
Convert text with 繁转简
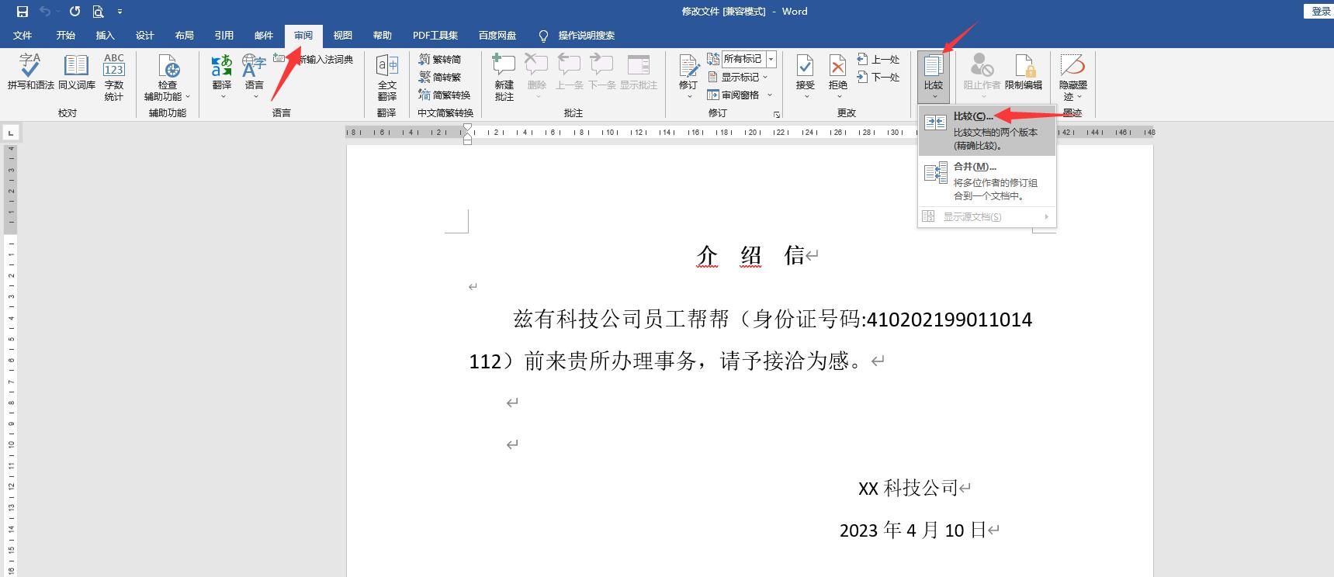click(x=440, y=59)
